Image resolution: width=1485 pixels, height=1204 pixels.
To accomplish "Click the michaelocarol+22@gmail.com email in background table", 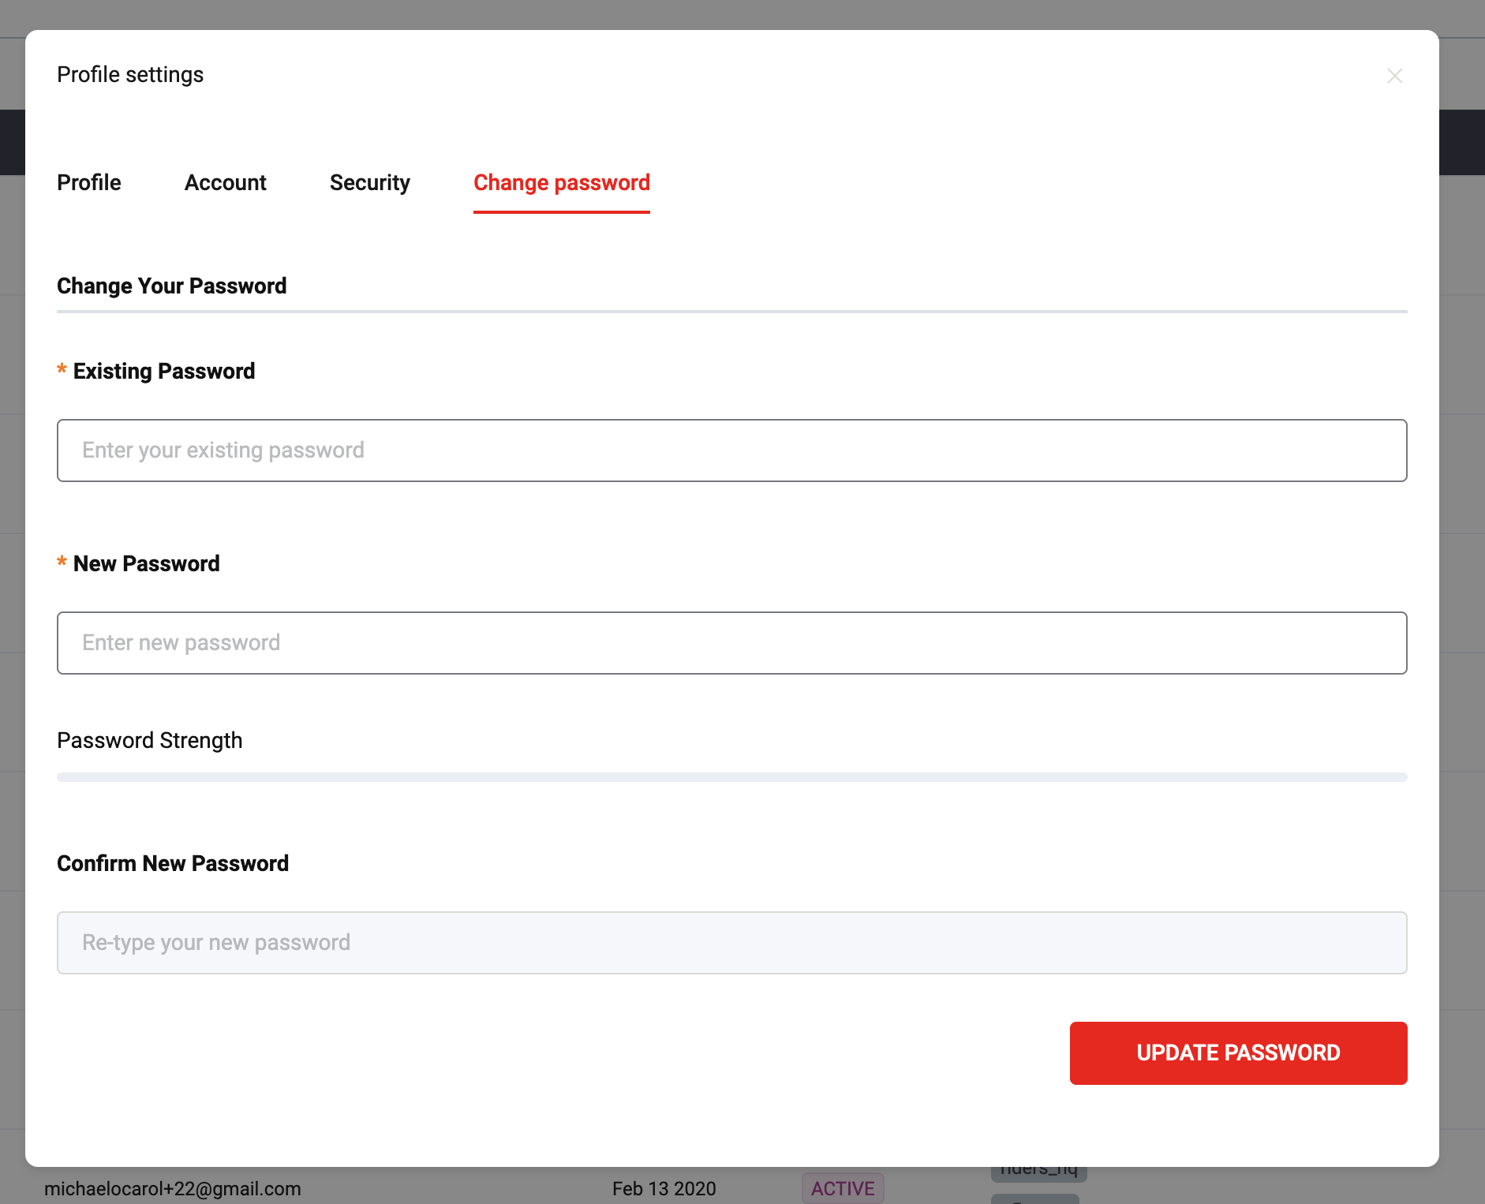I will [x=173, y=1188].
